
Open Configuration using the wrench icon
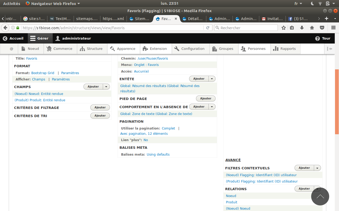click(177, 49)
